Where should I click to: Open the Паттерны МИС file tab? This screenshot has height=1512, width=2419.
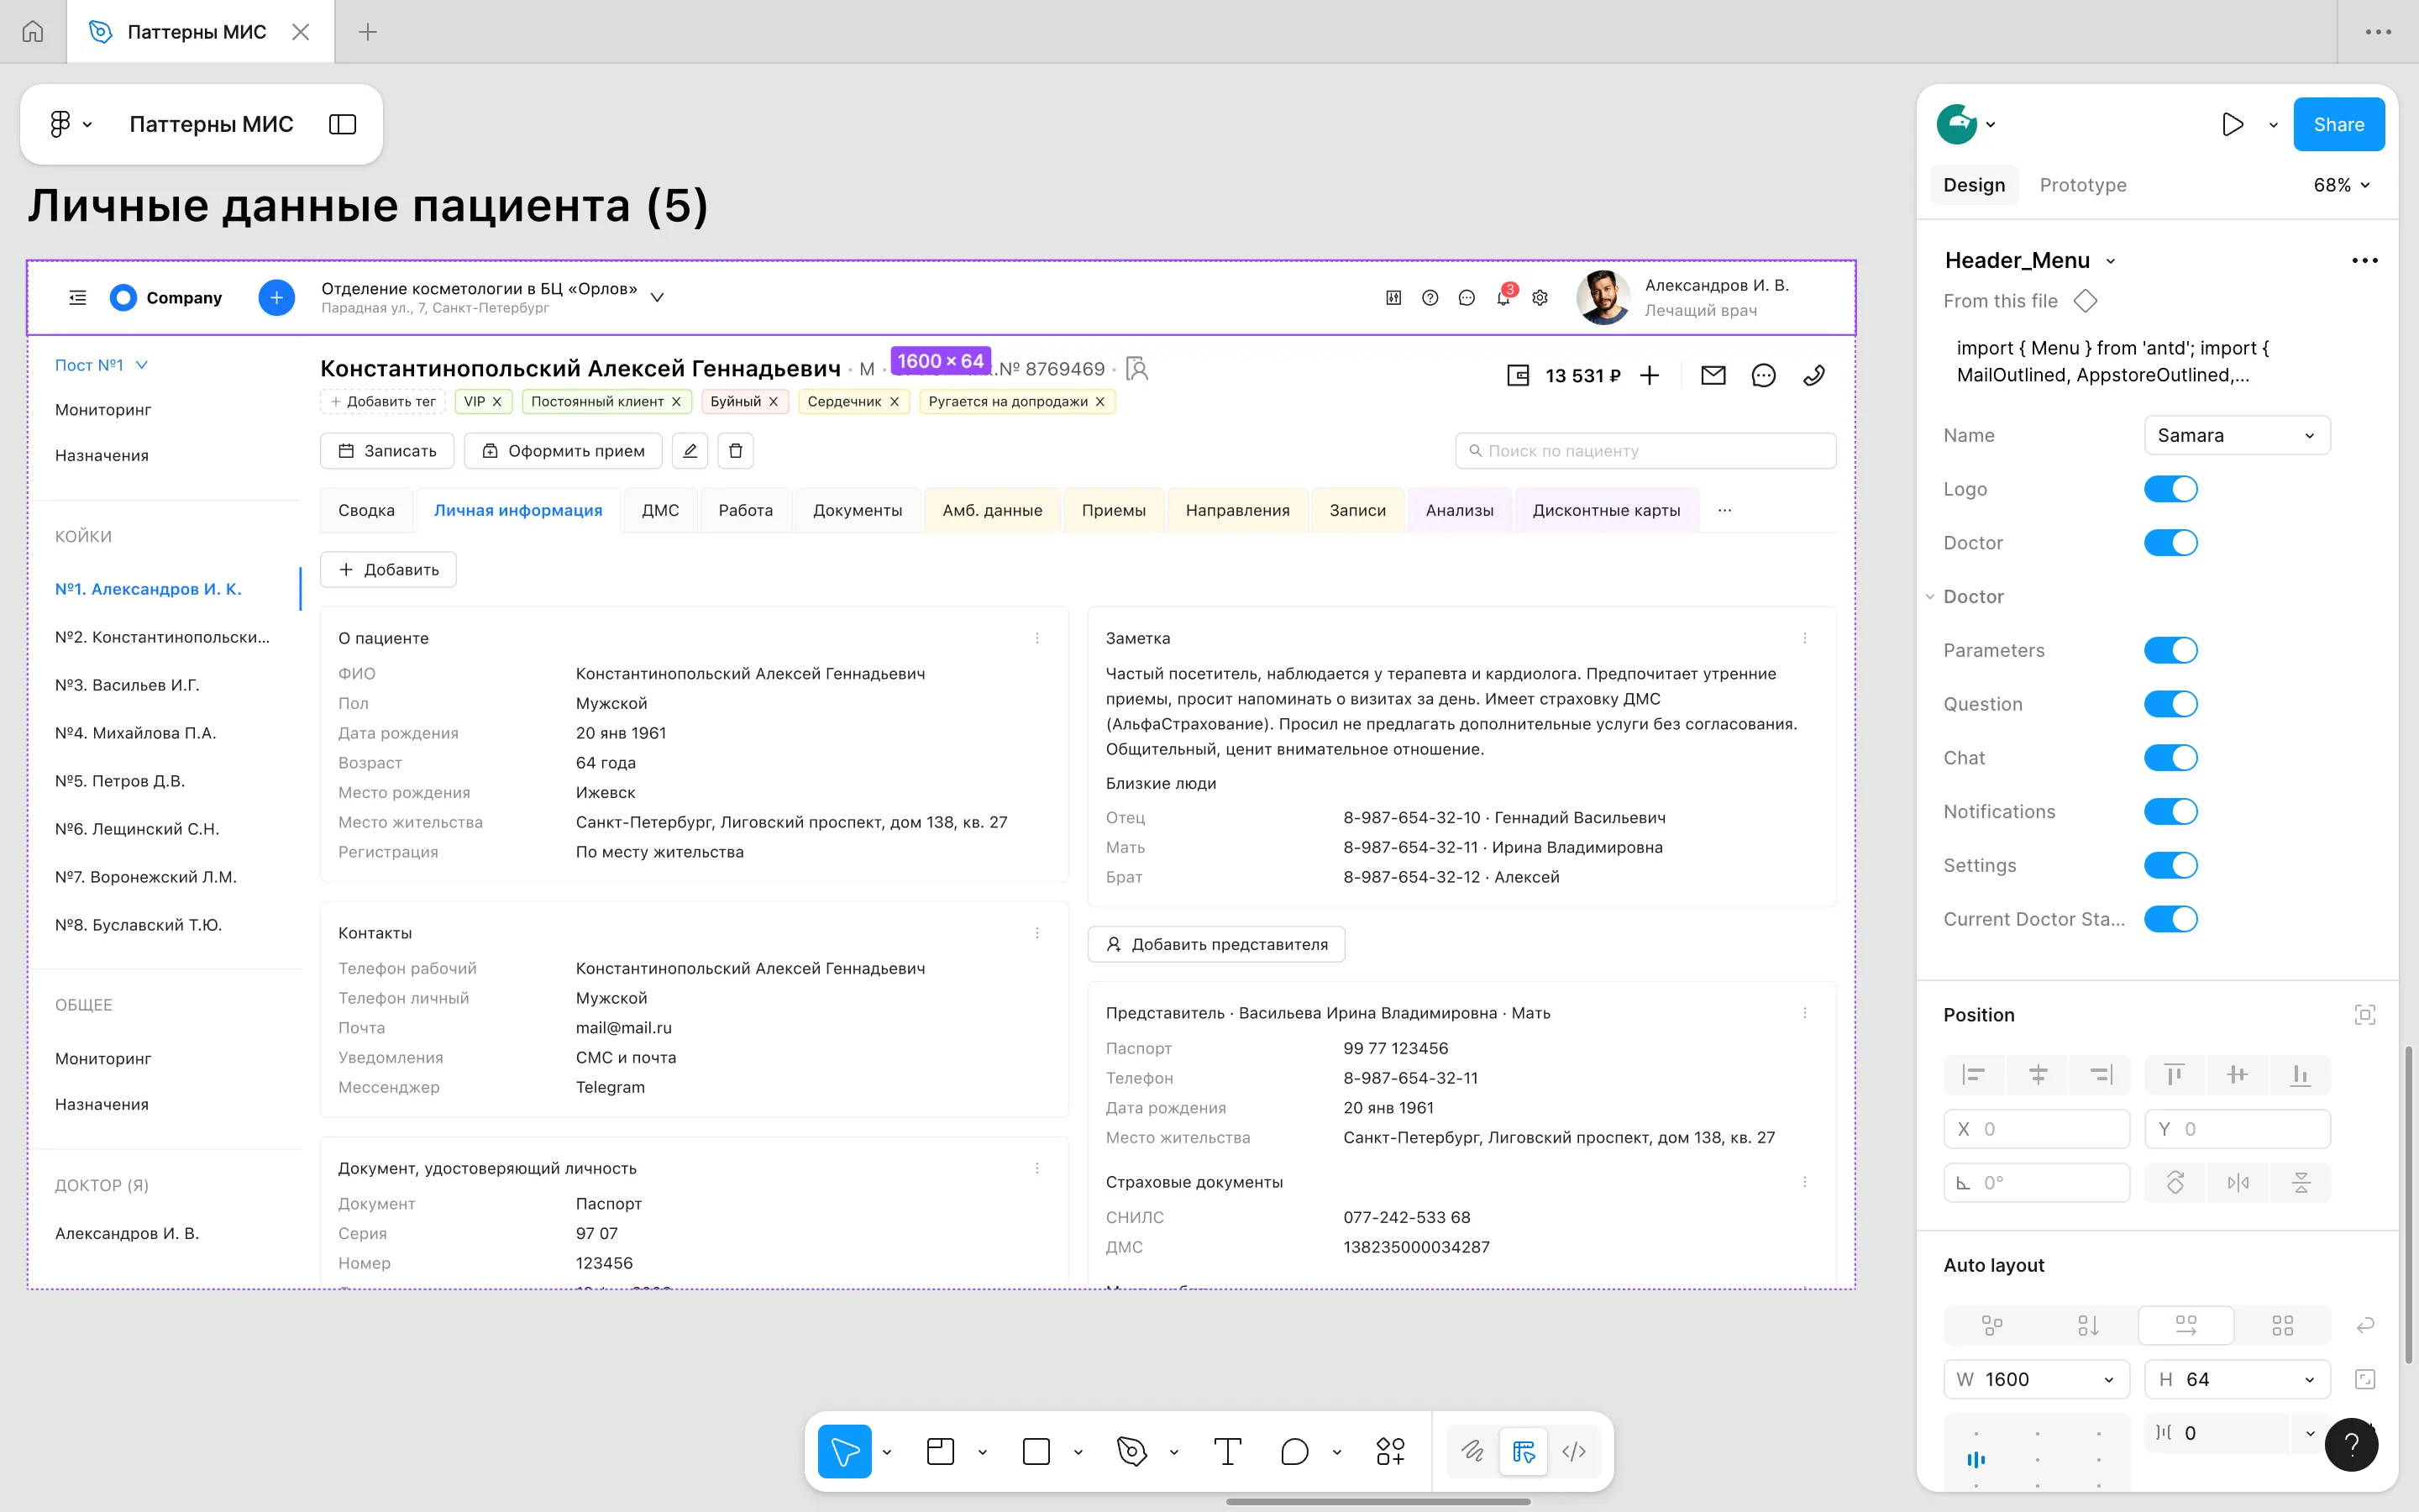[x=196, y=32]
